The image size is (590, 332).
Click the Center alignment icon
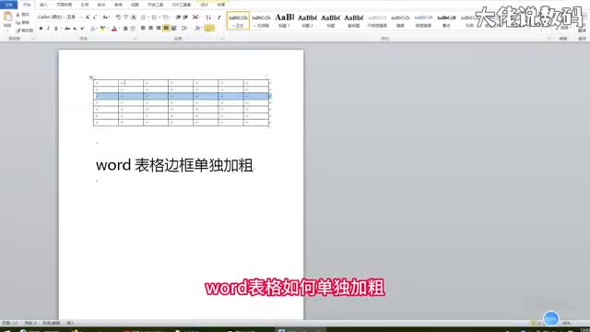click(x=150, y=28)
